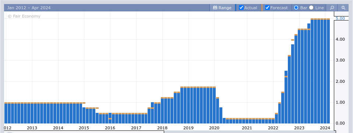Click the 0.00 y-axis value
Image resolution: width=353 pixels, height=133 pixels.
point(340,123)
